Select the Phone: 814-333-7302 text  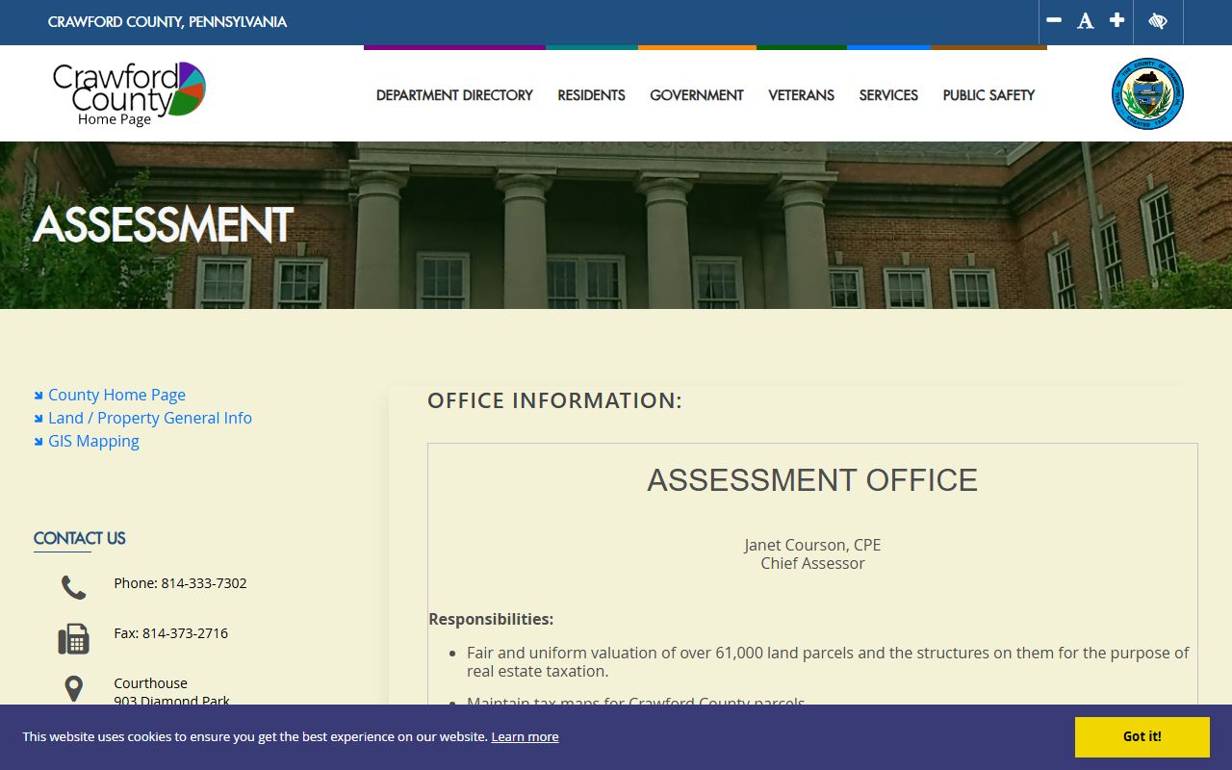click(x=180, y=583)
